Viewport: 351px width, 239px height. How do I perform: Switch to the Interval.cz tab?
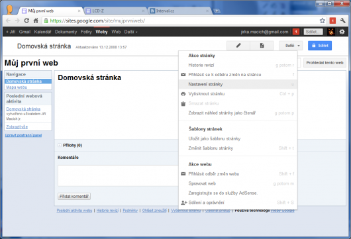[x=179, y=11]
